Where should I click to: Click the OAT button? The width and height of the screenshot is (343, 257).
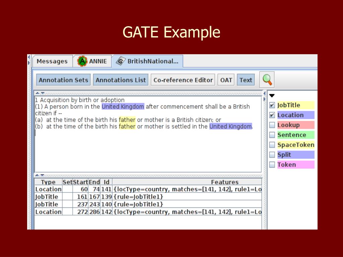tap(226, 80)
